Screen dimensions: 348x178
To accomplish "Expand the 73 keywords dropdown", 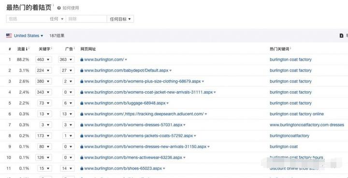I will coord(44,103).
